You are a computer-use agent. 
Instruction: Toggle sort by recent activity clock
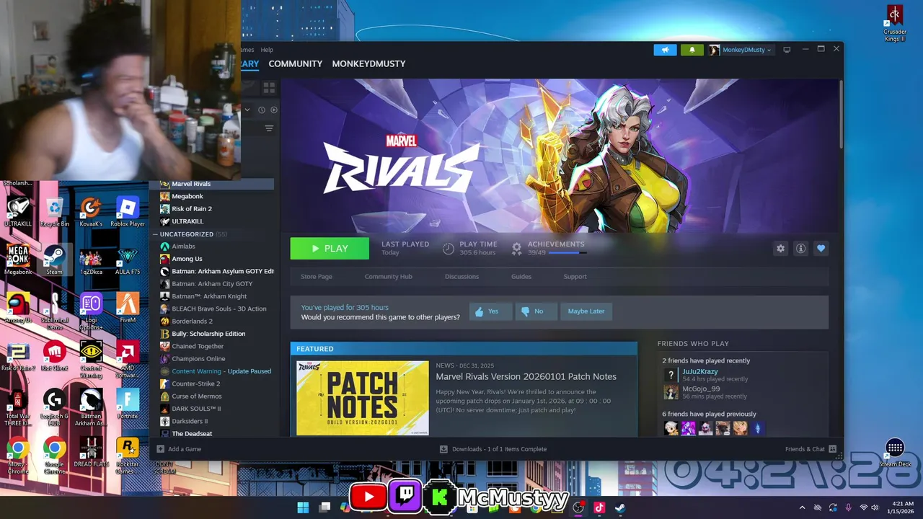click(x=262, y=110)
